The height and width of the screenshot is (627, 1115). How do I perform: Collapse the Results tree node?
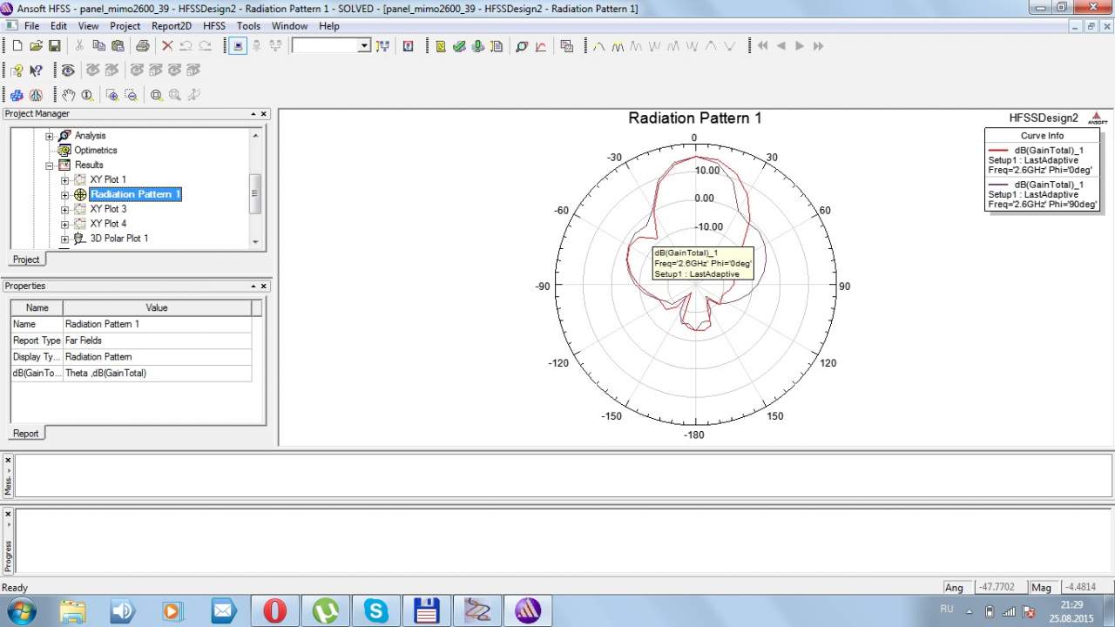(50, 165)
